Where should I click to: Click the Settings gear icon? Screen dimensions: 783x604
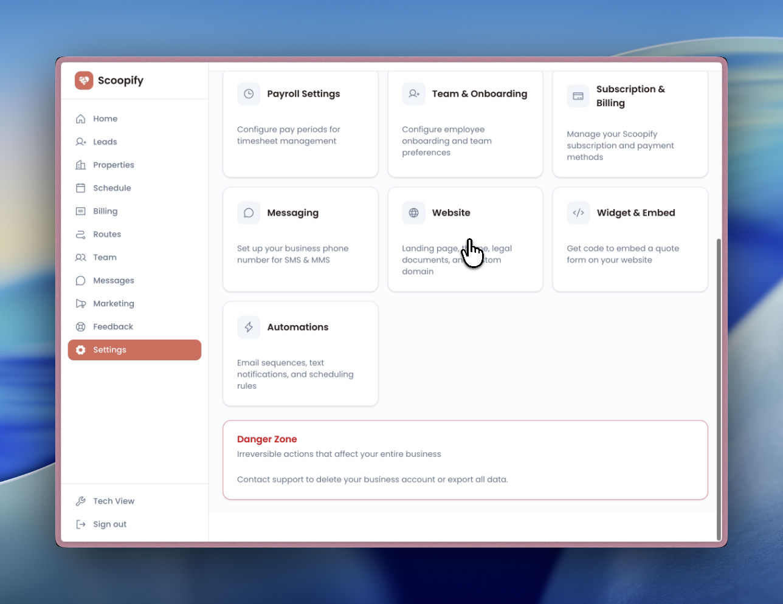80,349
